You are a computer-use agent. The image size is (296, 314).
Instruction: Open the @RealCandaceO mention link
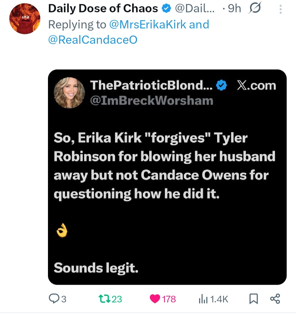93,40
